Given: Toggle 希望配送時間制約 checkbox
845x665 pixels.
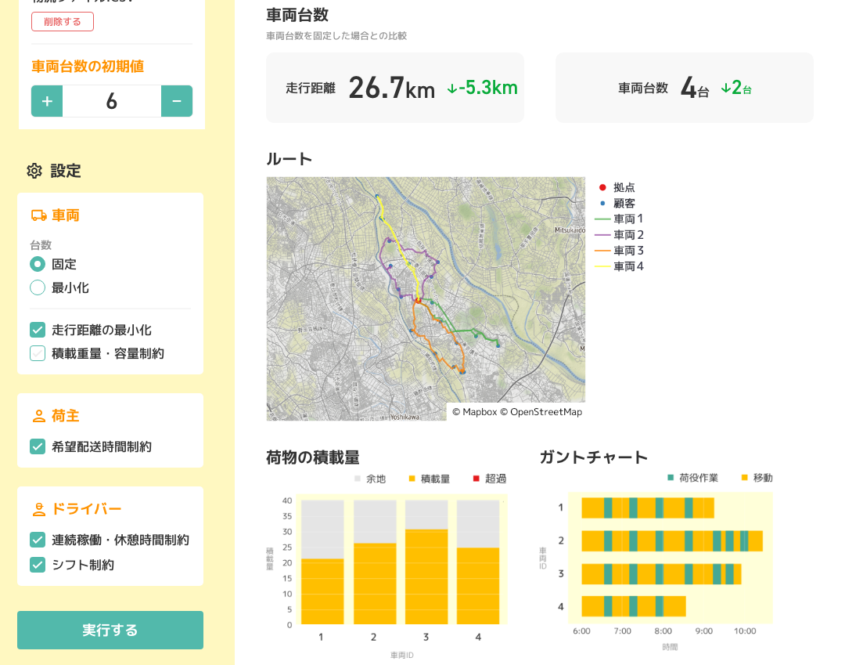Looking at the screenshot, I should [x=38, y=446].
